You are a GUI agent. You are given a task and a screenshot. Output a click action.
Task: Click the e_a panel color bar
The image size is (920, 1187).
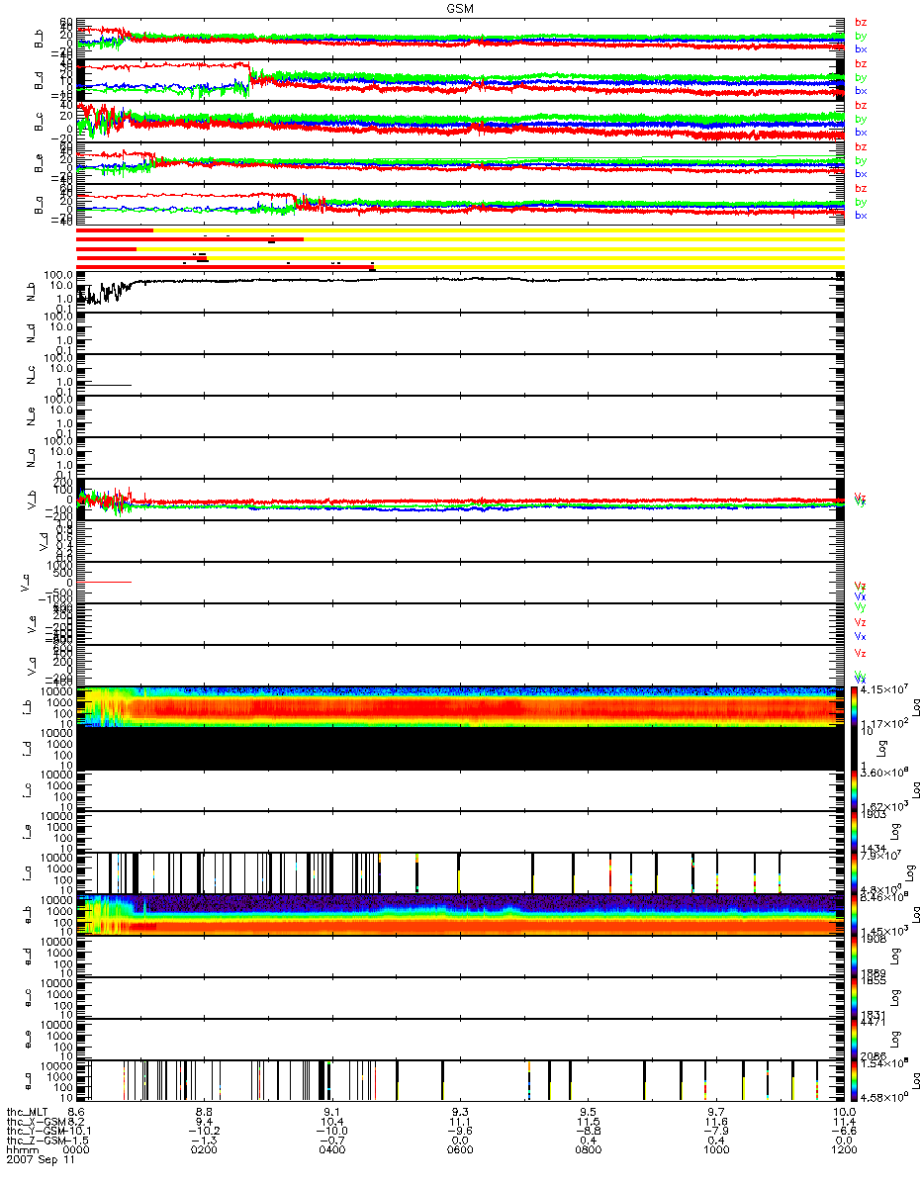click(857, 1080)
